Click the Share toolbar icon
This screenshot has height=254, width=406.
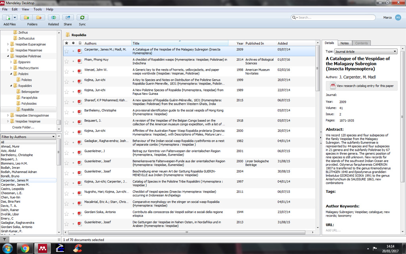click(68, 17)
